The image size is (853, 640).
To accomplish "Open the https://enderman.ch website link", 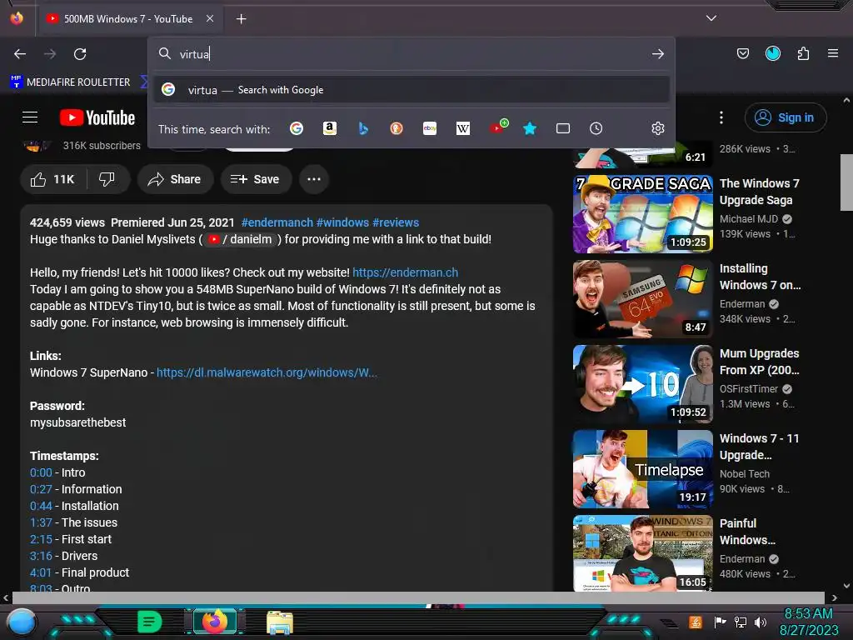I will [406, 272].
